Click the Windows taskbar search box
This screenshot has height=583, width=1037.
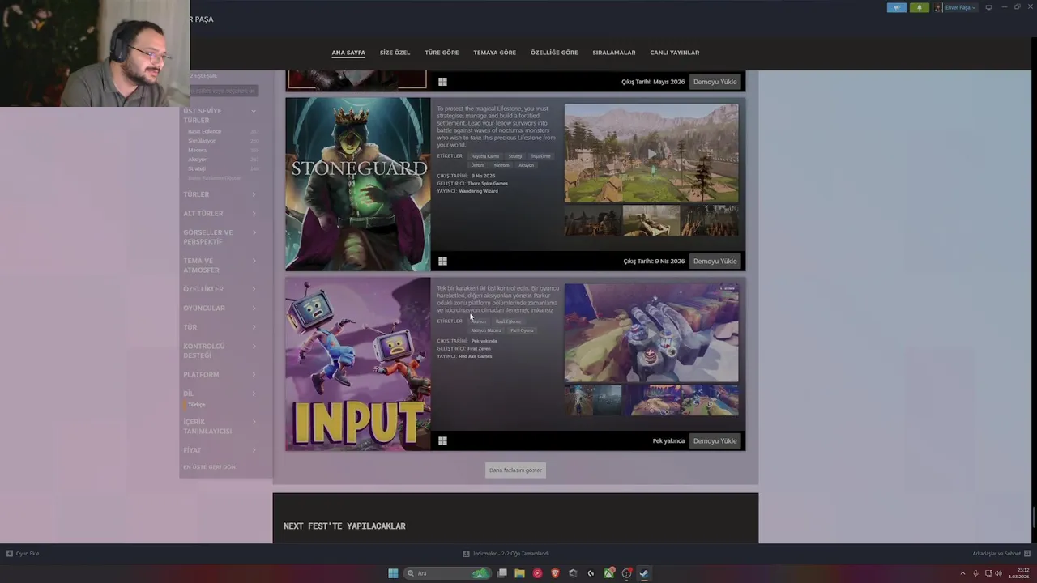(448, 573)
